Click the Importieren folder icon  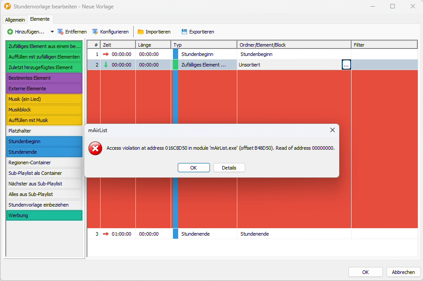(141, 32)
